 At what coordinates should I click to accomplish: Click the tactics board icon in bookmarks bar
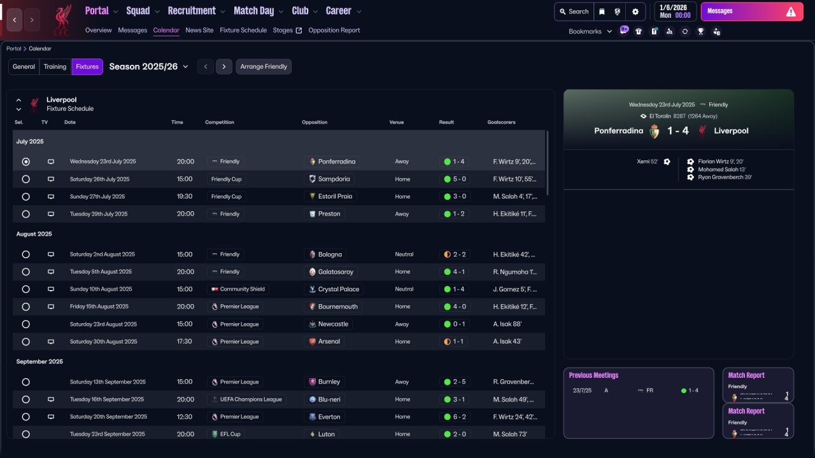pos(654,31)
